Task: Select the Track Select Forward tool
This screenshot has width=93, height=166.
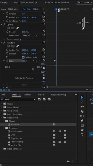Action: [82, 102]
